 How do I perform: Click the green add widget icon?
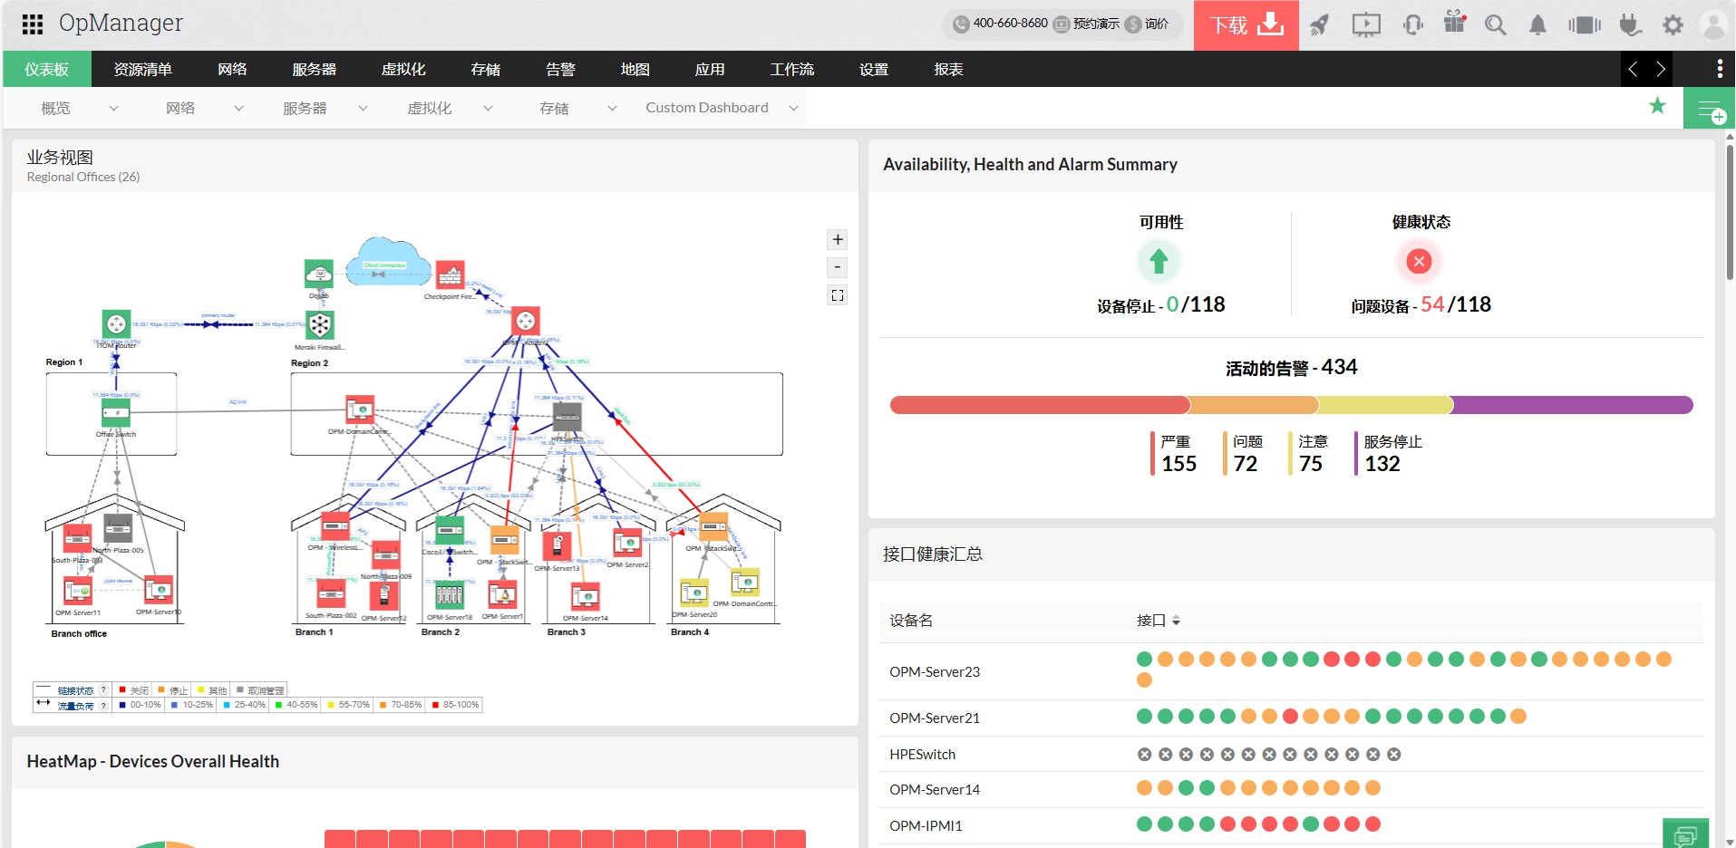click(x=1710, y=109)
